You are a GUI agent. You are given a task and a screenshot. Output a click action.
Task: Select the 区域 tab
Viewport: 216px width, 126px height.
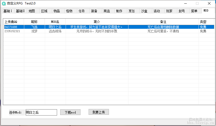point(46,11)
